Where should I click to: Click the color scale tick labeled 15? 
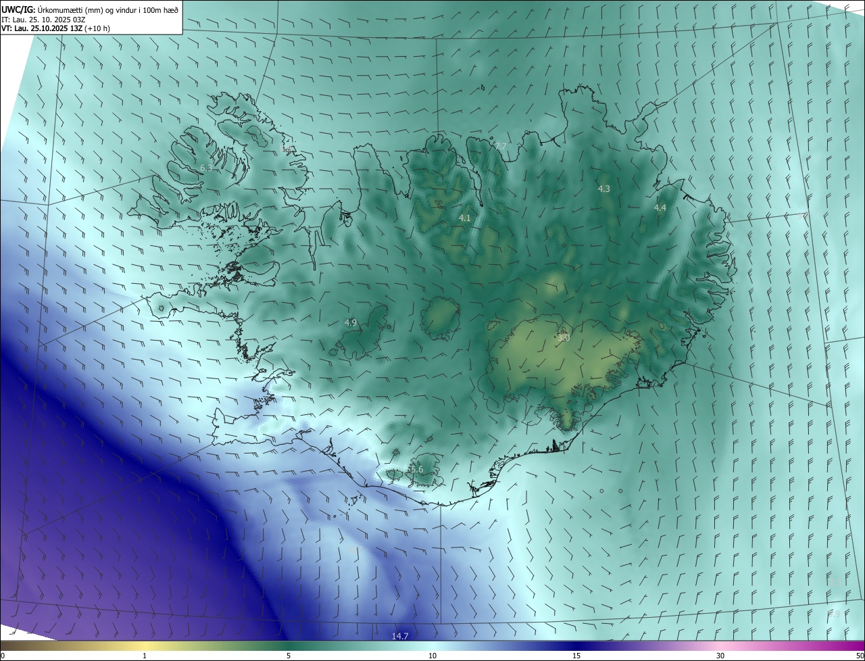(576, 656)
